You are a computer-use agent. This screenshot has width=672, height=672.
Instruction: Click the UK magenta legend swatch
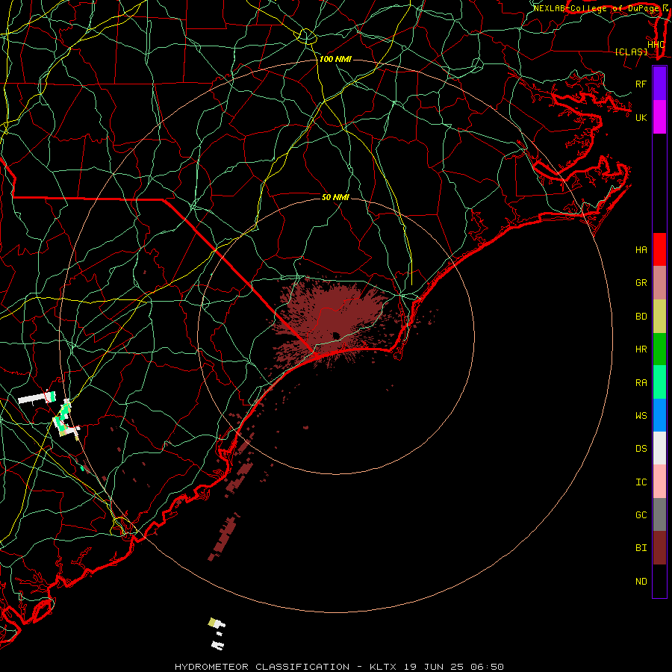pos(659,117)
